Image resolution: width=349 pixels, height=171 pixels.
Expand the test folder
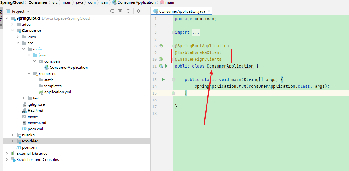coord(23,98)
